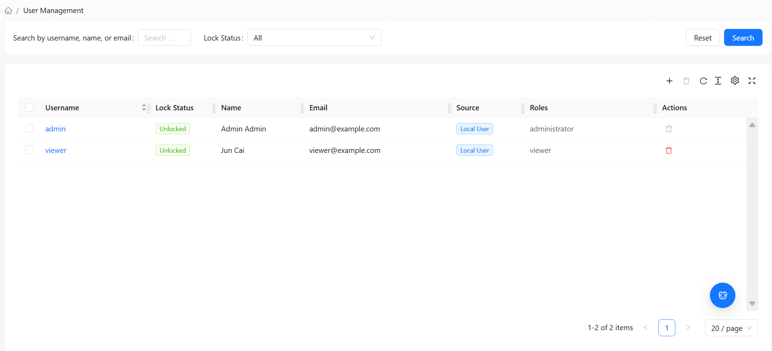The width and height of the screenshot is (772, 351).
Task: Delete the viewer user row
Action: click(669, 150)
